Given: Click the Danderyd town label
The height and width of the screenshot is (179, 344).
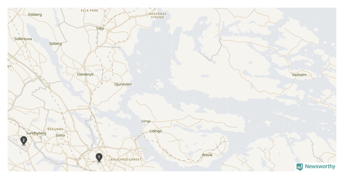Looking at the screenshot, I should 85,74.
